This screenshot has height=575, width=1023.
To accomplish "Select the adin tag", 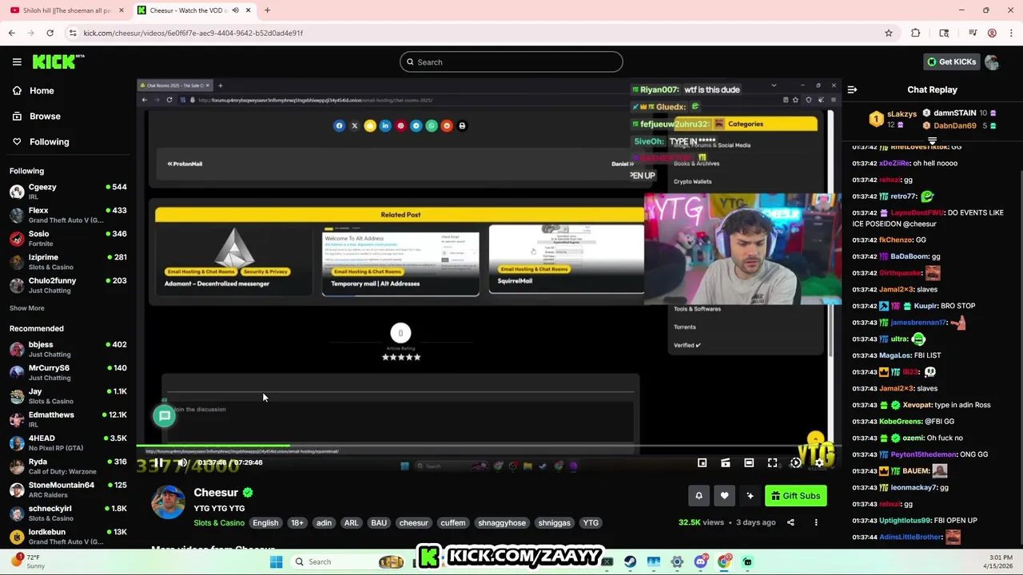I will point(324,522).
